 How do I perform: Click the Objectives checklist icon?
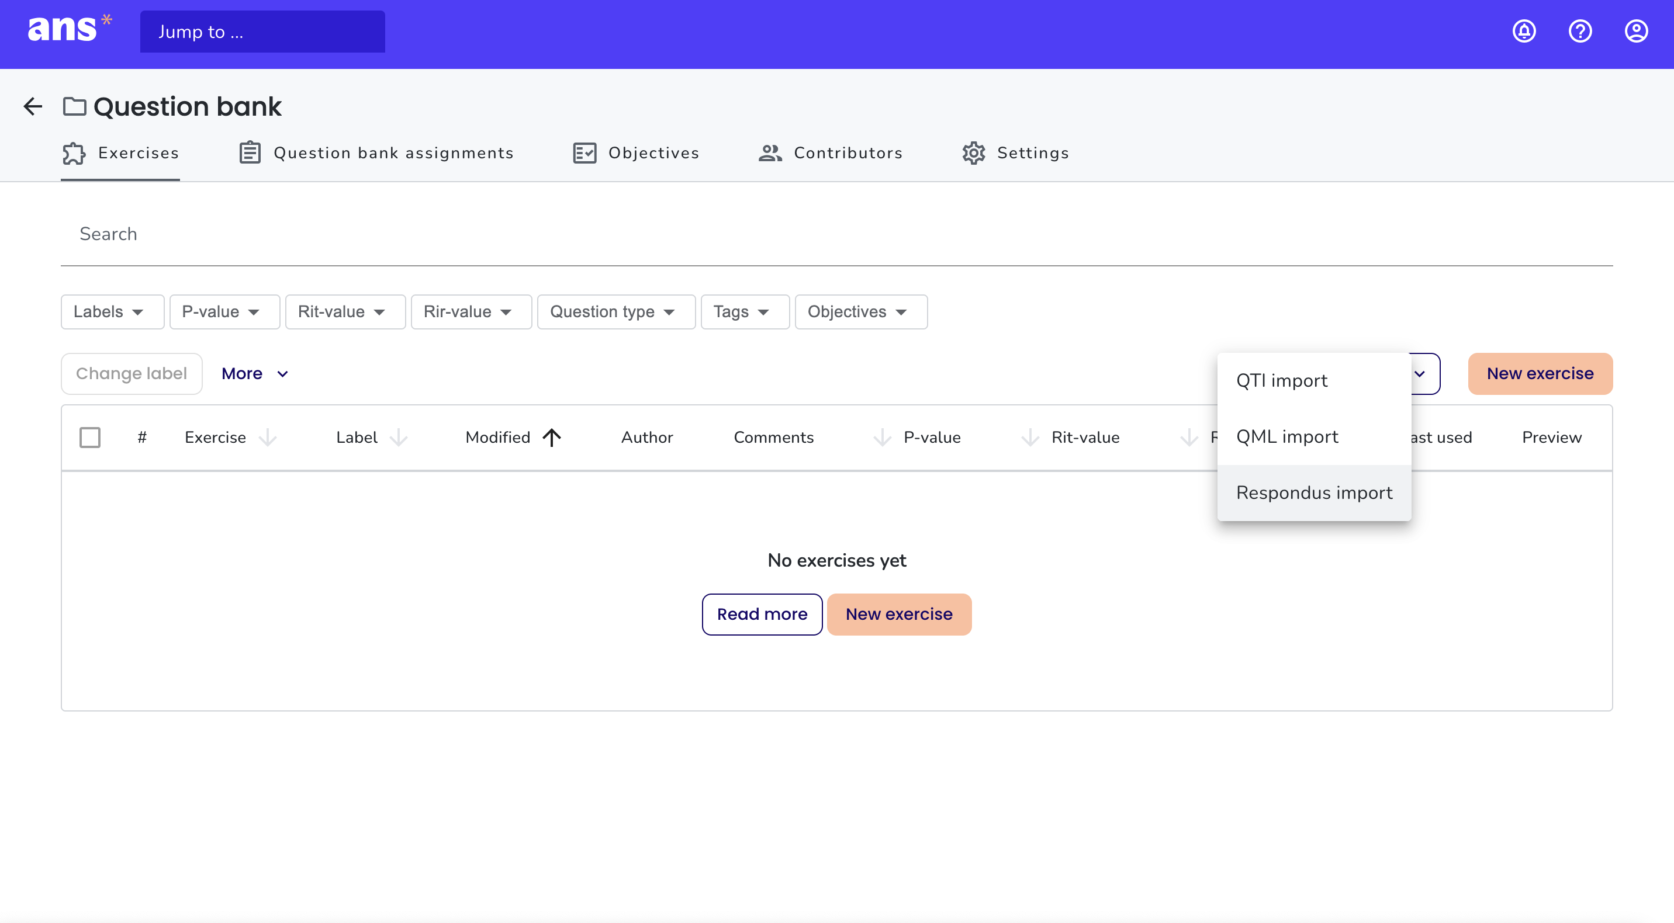[x=584, y=153]
